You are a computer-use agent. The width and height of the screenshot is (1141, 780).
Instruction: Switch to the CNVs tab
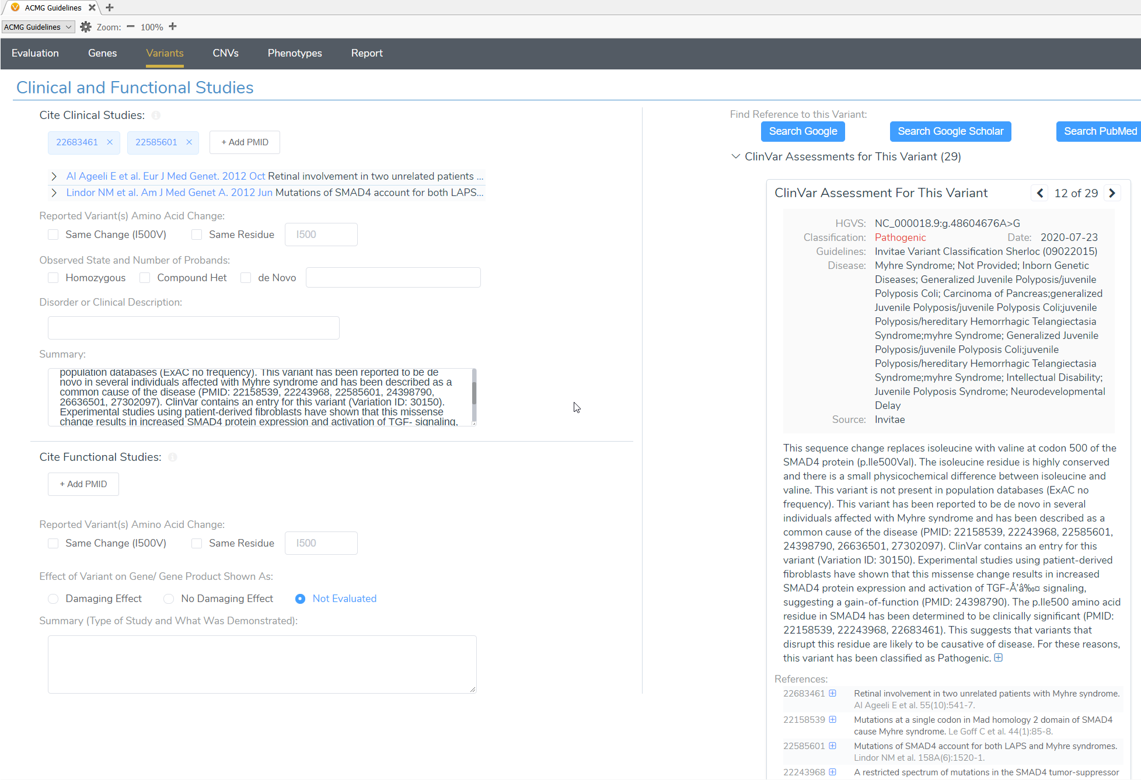pos(226,53)
